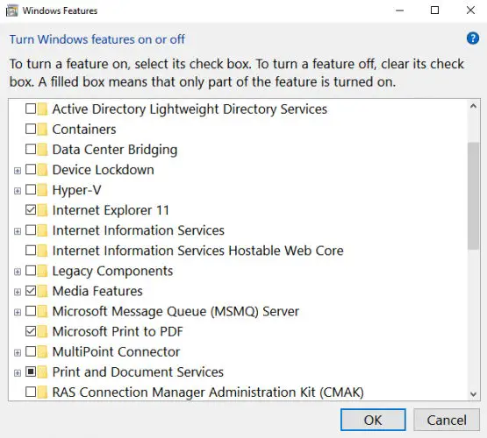This screenshot has height=438, width=487.
Task: Click folder icon beside Internet Explorer 11
Action: 42,210
